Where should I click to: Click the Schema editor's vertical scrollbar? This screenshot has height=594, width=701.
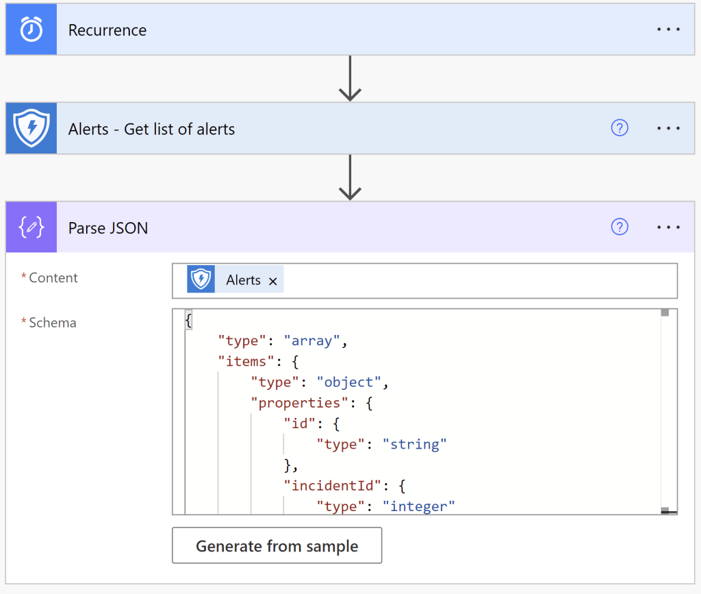tap(665, 411)
